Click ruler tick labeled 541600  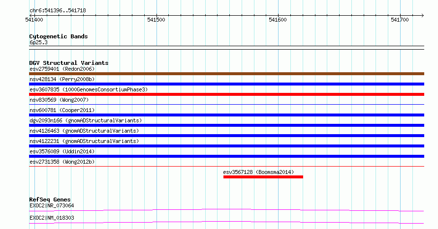tap(278, 20)
